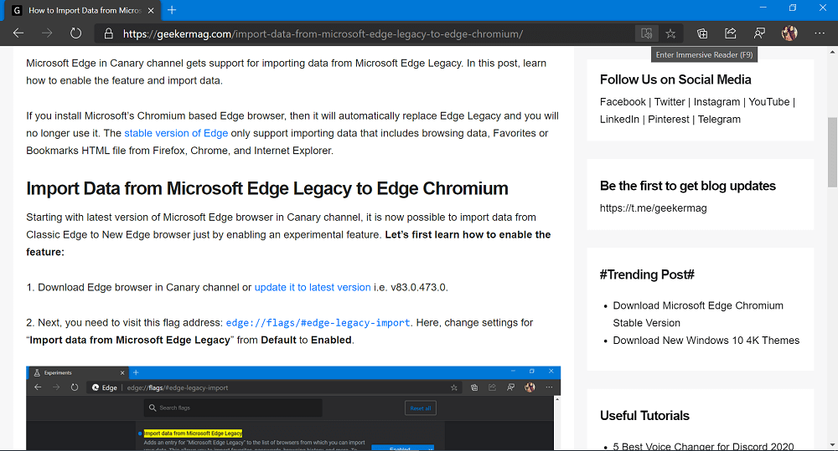
Task: View site security lock info
Action: [x=108, y=33]
